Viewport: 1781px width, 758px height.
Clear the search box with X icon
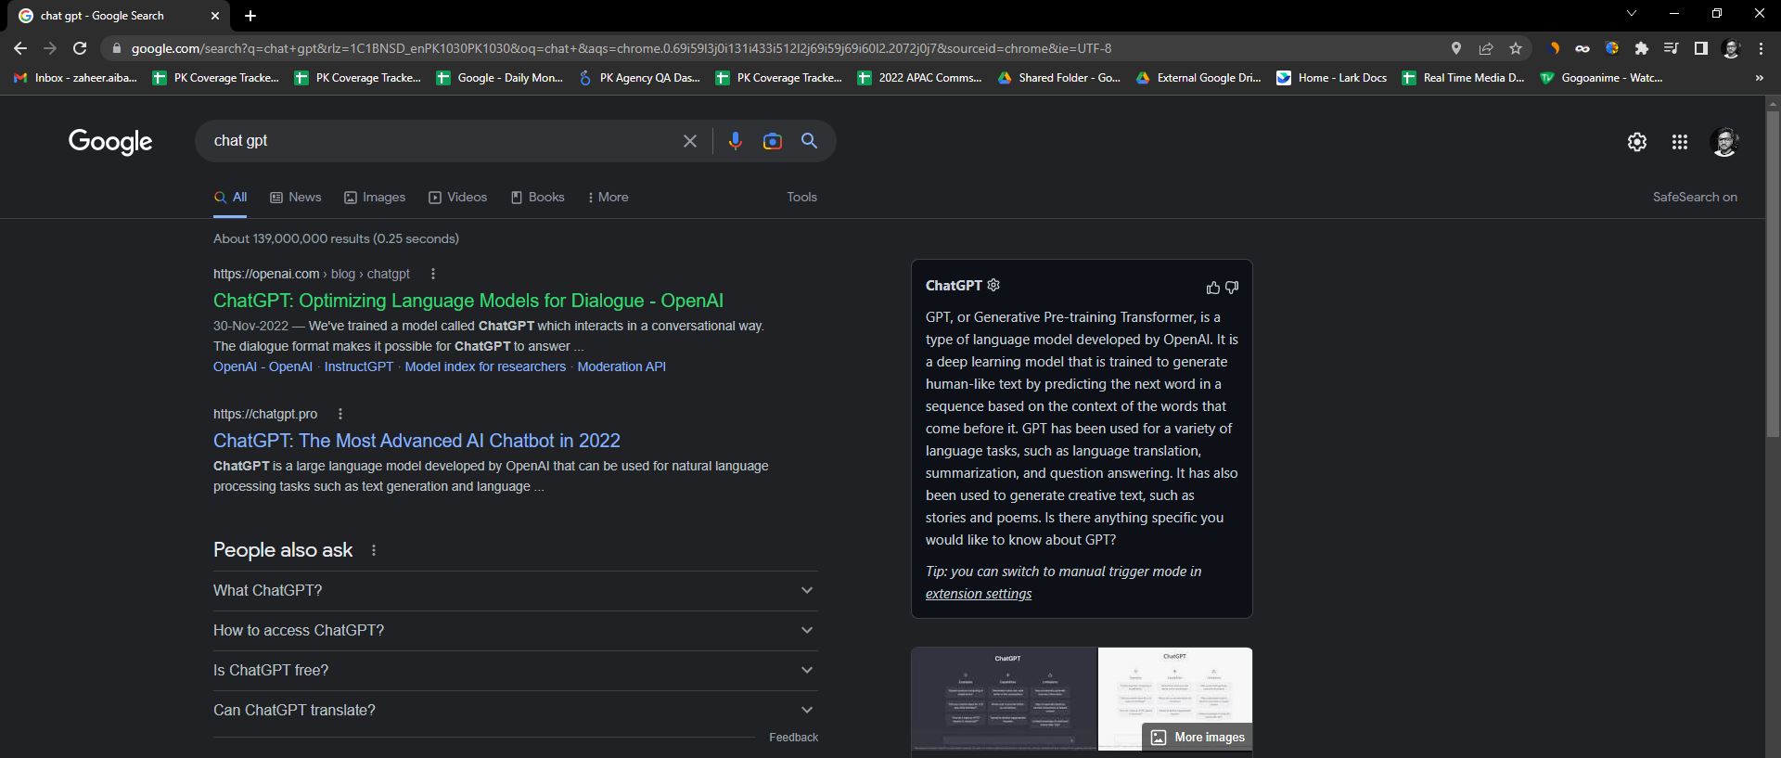coord(690,141)
